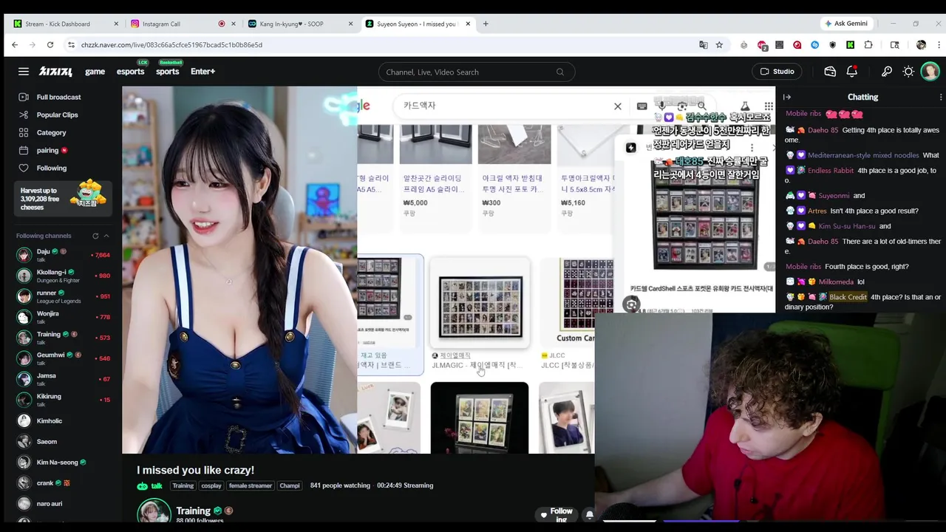Reload the page

pyautogui.click(x=50, y=45)
